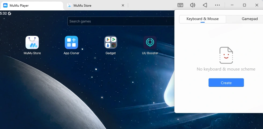Click the volume speaker icon
This screenshot has height=129, width=263.
(193, 5)
